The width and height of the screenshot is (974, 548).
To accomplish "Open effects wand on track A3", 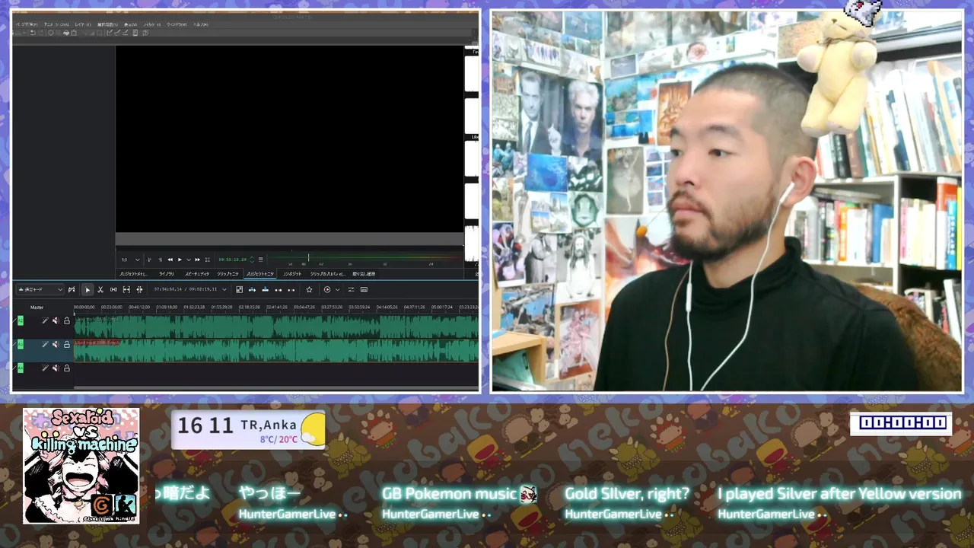I will (45, 344).
